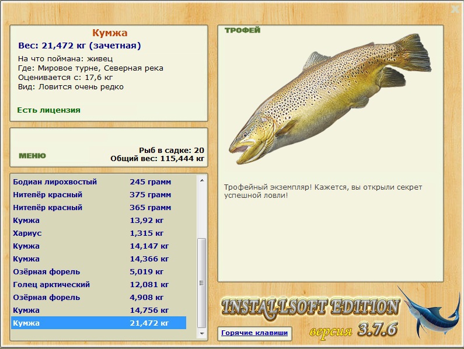
Task: Select Кумжа 14,366 кг row
Action: 99,259
